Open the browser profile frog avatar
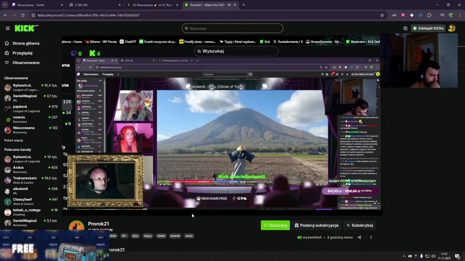 pos(451,15)
